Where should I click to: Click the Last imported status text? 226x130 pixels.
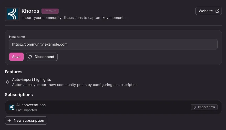(x=27, y=110)
